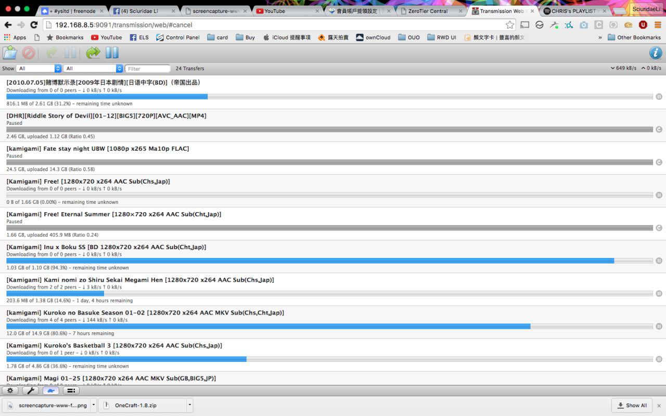666x416 pixels.
Task: Click the Cast extension icon
Action: pos(525,24)
